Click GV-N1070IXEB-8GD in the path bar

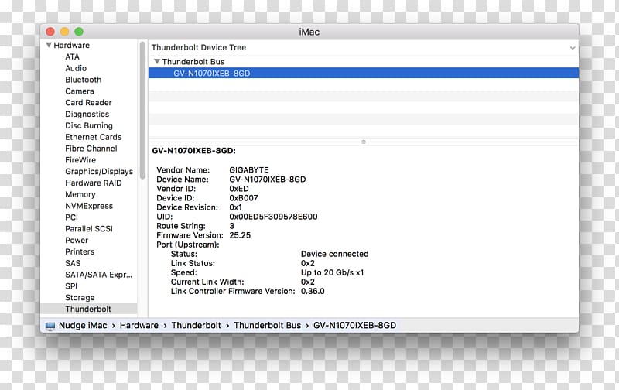354,325
